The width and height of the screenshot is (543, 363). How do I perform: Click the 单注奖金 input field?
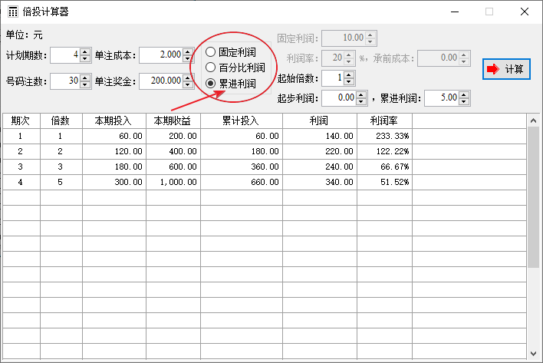(160, 81)
